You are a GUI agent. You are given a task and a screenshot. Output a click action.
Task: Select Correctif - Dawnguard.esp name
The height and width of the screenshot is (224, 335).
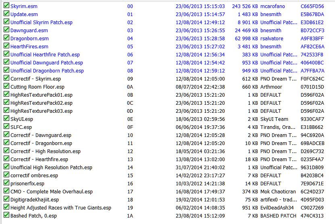tap(41, 135)
